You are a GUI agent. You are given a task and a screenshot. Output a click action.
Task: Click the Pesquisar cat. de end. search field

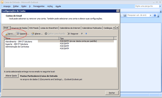138,15
